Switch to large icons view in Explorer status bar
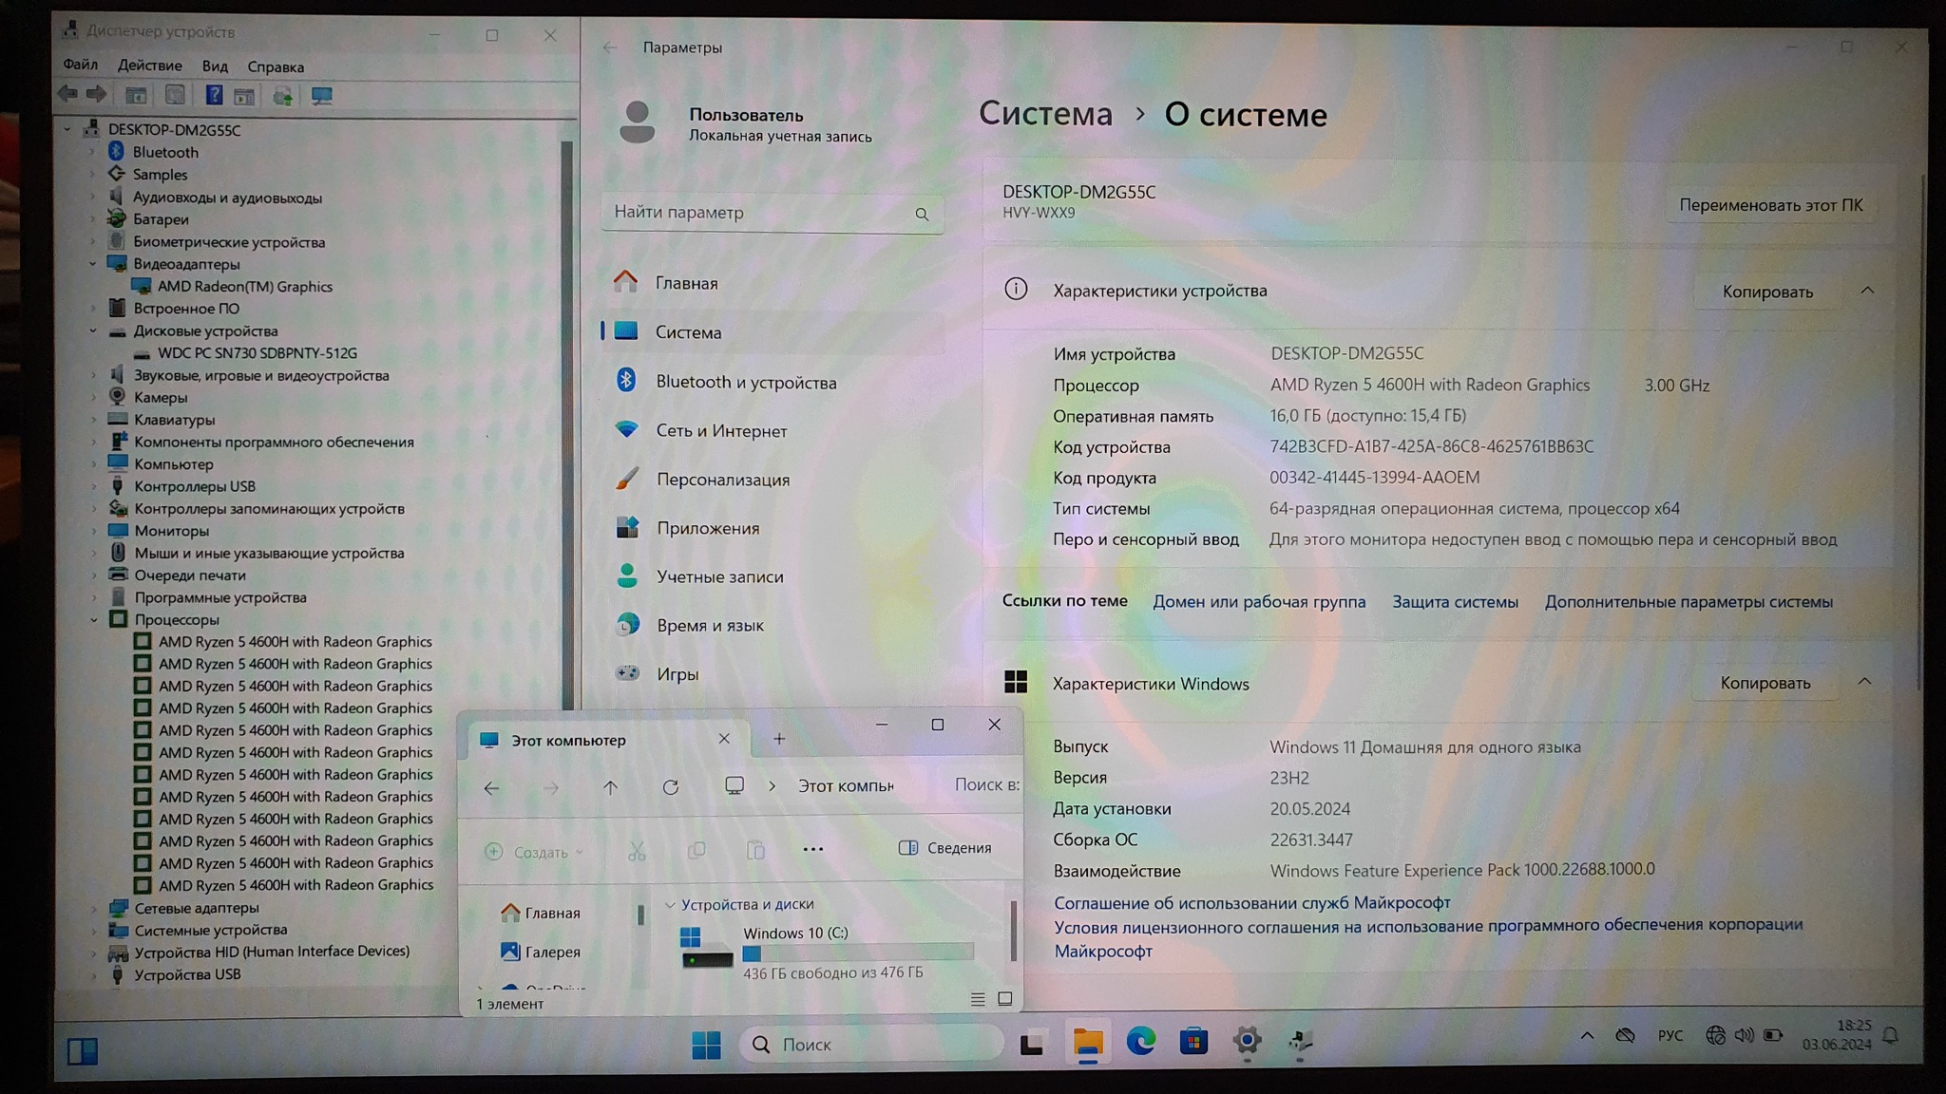Image resolution: width=1946 pixels, height=1094 pixels. coord(1005,998)
